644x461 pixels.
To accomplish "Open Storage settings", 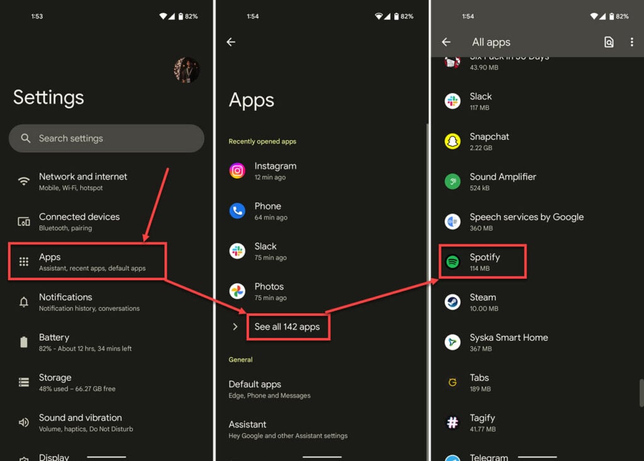I will point(106,382).
